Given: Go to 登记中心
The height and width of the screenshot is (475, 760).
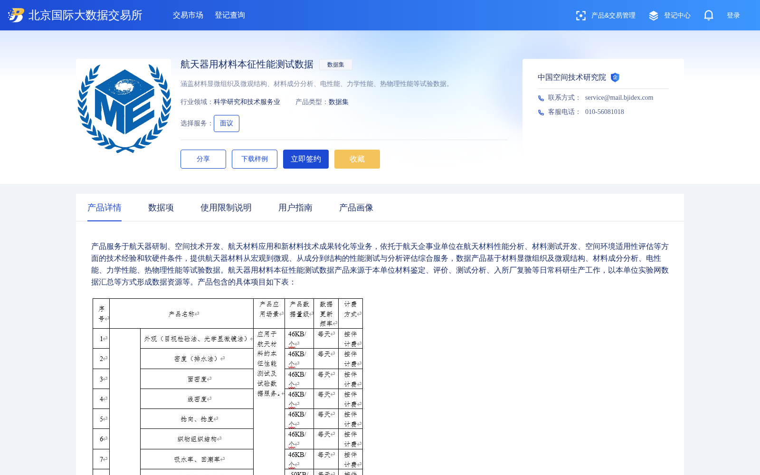Looking at the screenshot, I should tap(677, 16).
